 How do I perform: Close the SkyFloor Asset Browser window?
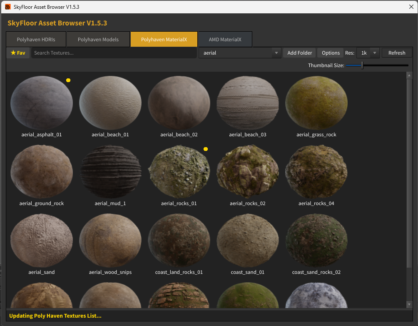[x=411, y=7]
